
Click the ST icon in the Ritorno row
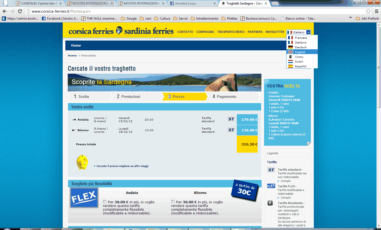pos(231,130)
